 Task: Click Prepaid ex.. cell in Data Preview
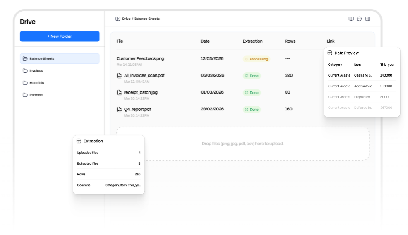[363, 97]
